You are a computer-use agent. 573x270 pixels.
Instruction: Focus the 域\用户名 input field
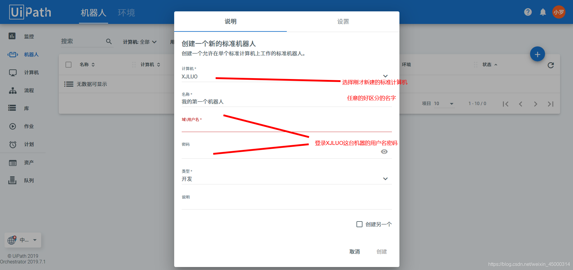pyautogui.click(x=286, y=127)
